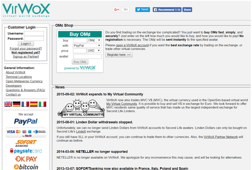
Task: Switch language to English flag
Action: coord(8,104)
